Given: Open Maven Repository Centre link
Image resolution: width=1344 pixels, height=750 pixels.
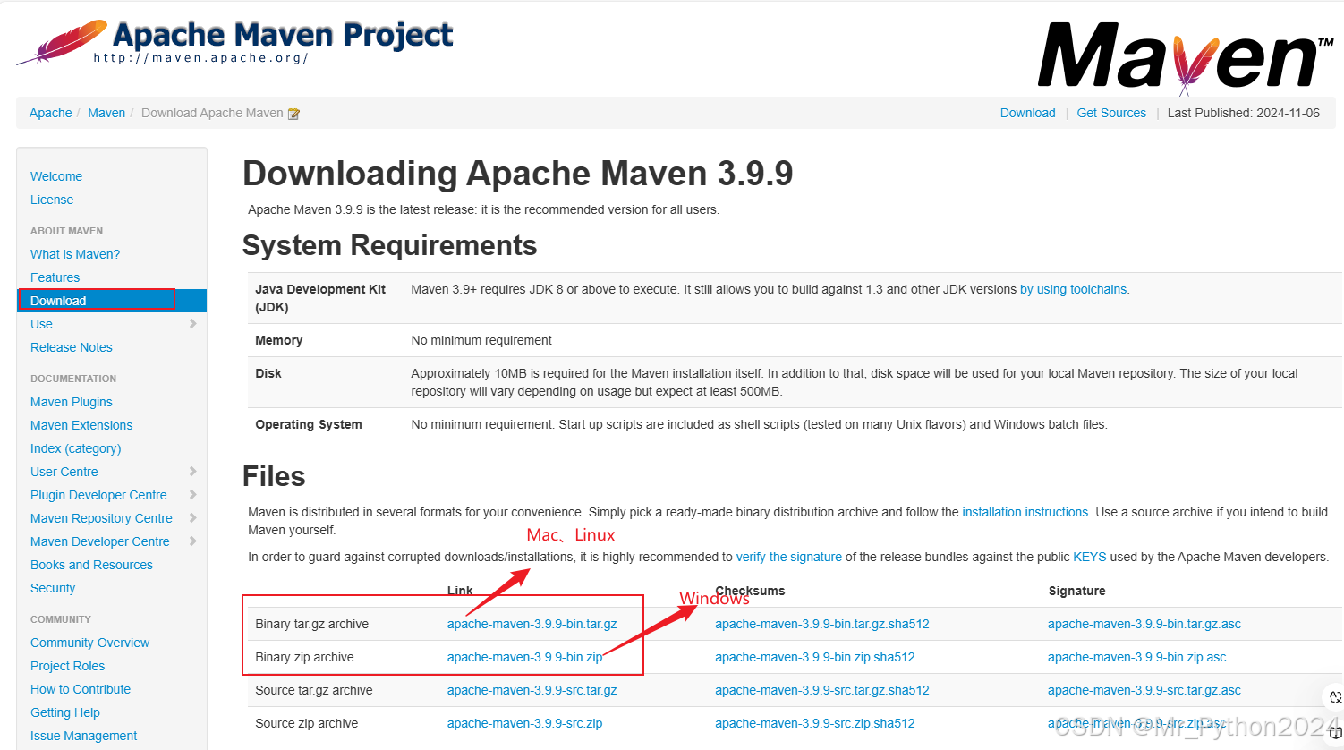Looking at the screenshot, I should (x=101, y=518).
